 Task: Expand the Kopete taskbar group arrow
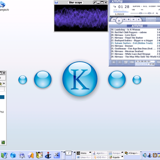point(122,156)
